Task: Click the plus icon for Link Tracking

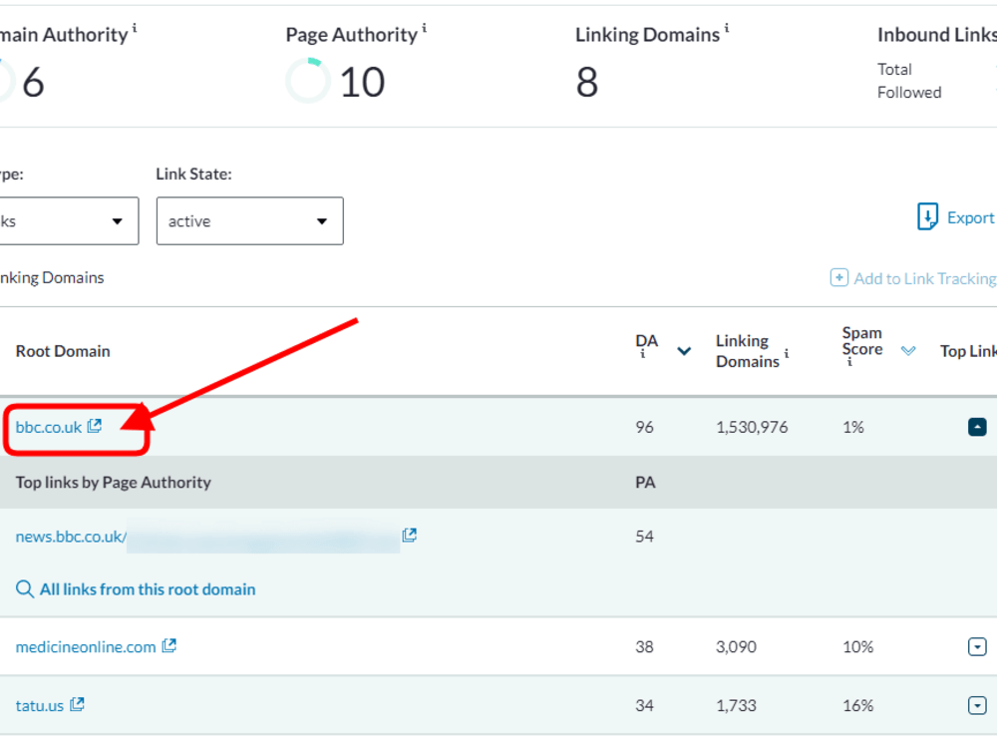Action: click(838, 278)
